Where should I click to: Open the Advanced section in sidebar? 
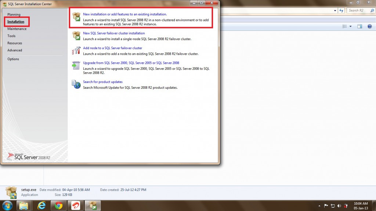click(x=15, y=50)
